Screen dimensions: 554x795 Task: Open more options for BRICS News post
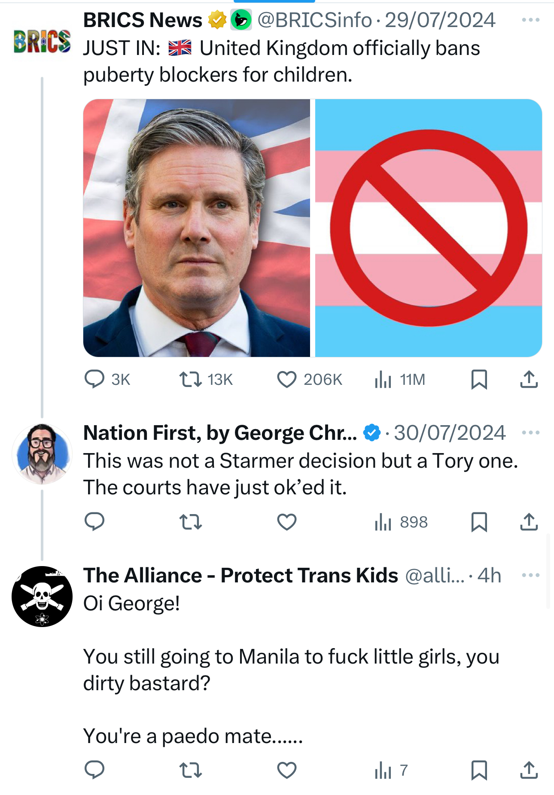[x=530, y=20]
